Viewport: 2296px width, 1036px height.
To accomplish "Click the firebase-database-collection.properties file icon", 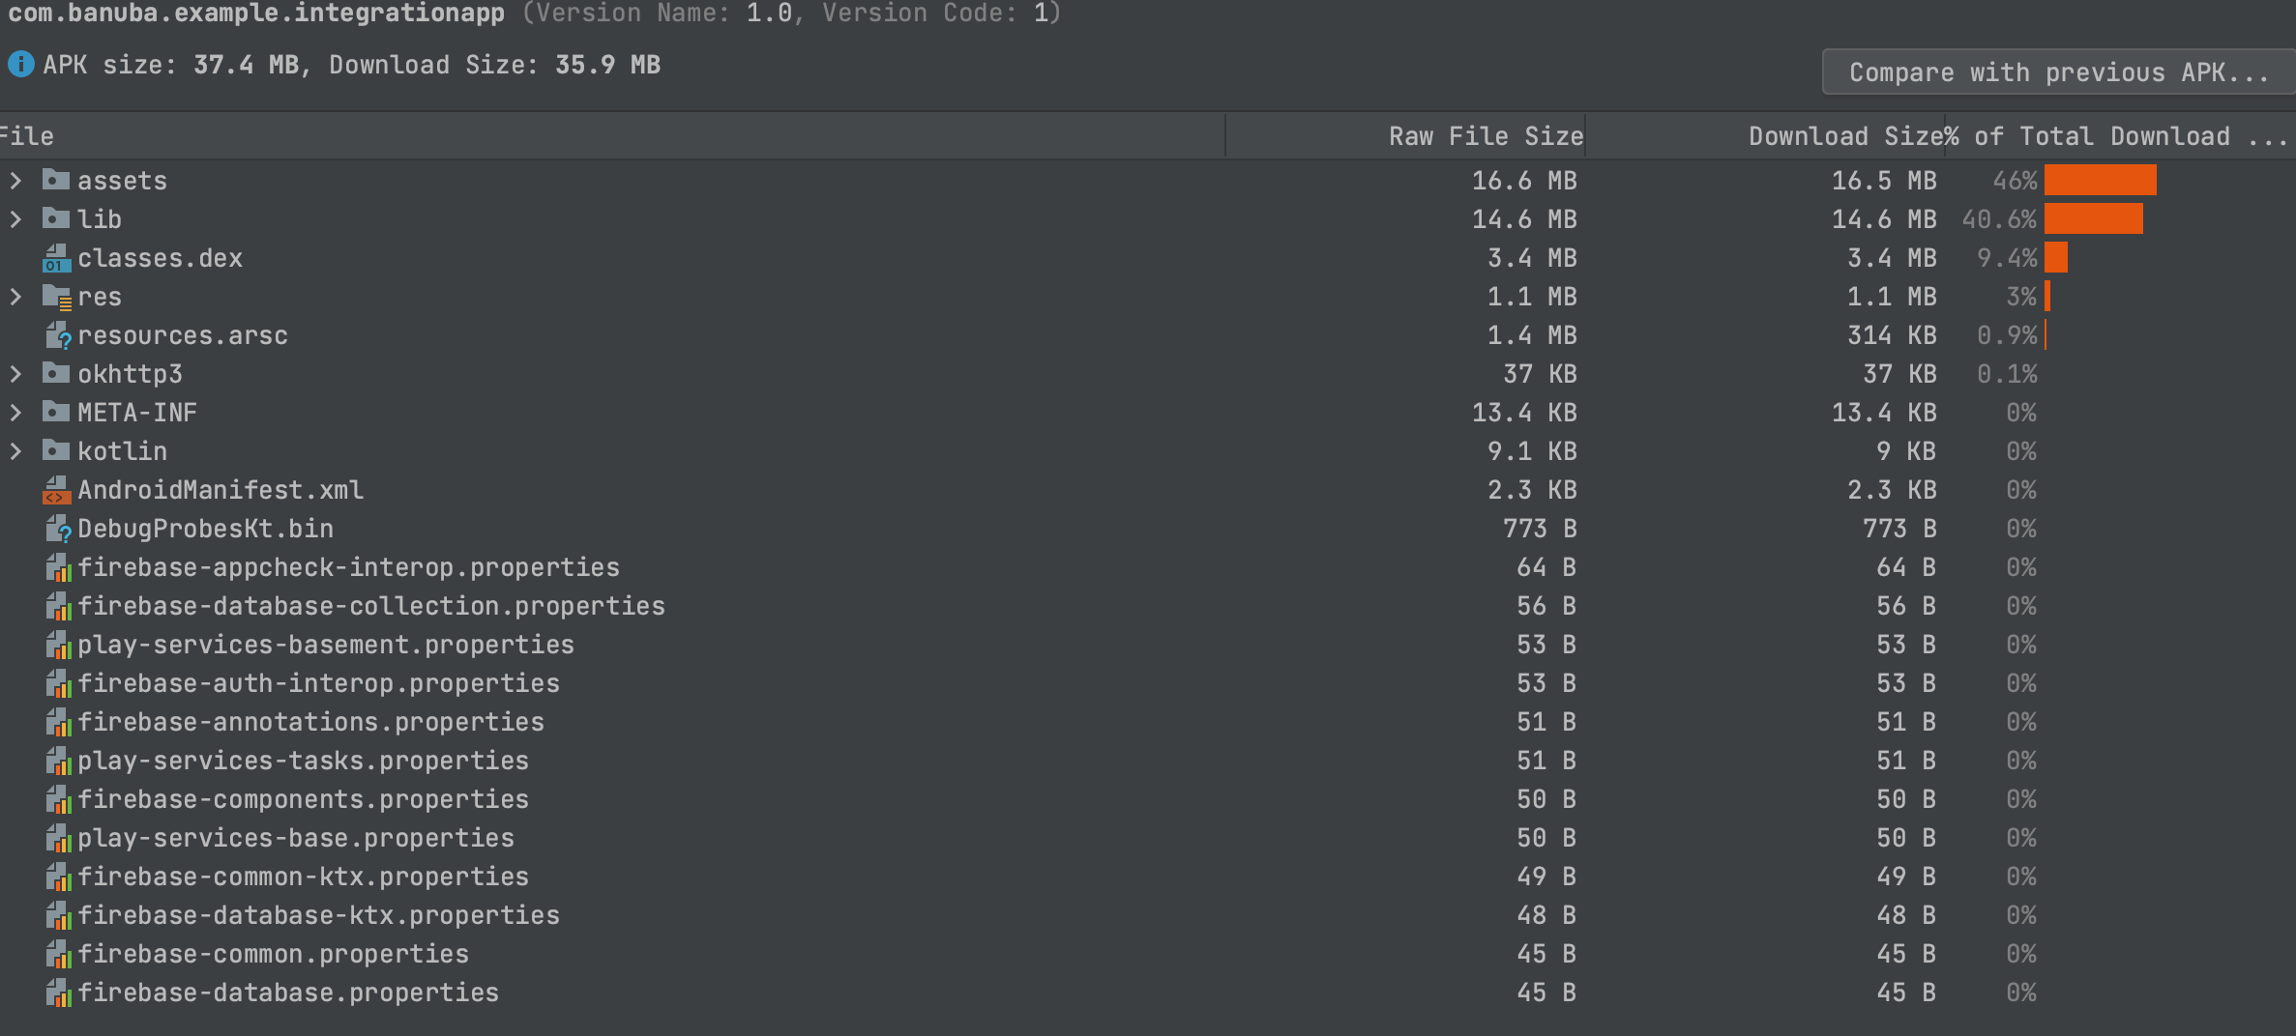I will [58, 606].
